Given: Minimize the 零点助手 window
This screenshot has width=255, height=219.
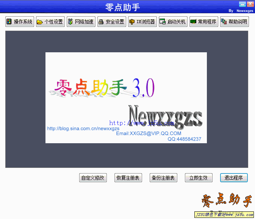Looking at the screenshot, I should point(242,4).
